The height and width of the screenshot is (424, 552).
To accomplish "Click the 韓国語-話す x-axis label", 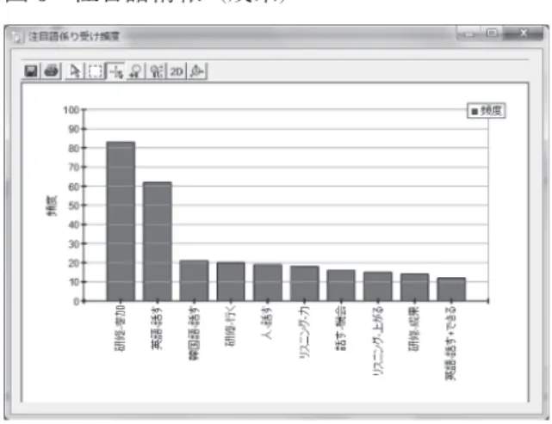I will [194, 333].
